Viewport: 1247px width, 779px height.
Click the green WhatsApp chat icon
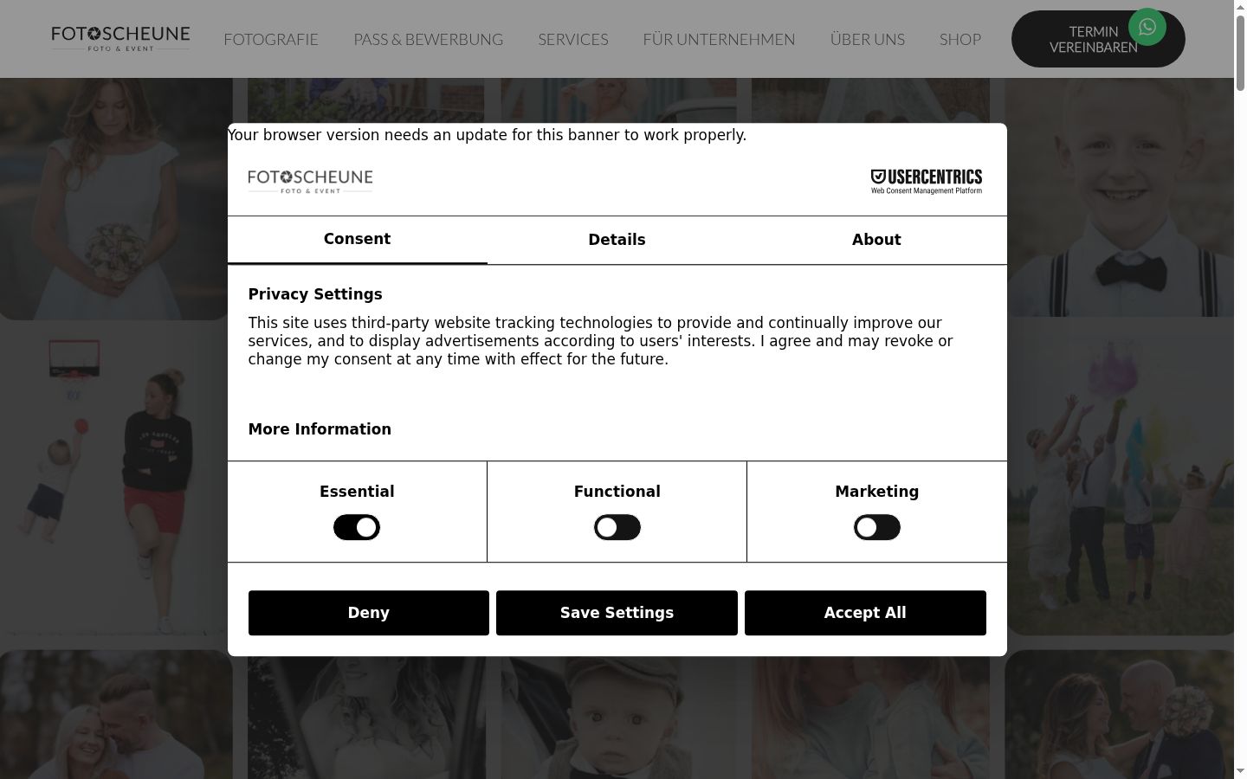(x=1147, y=27)
